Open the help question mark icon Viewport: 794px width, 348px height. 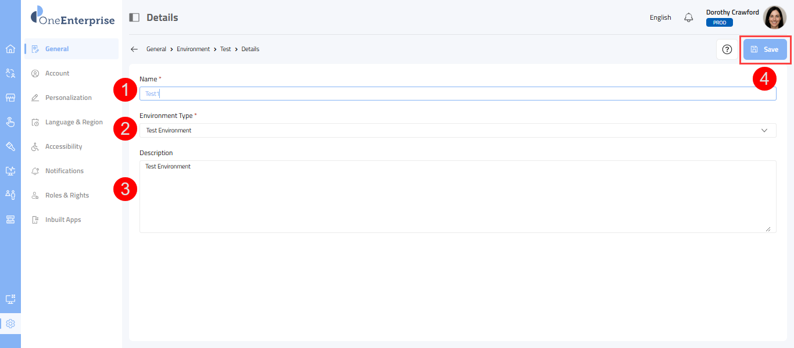click(x=727, y=49)
